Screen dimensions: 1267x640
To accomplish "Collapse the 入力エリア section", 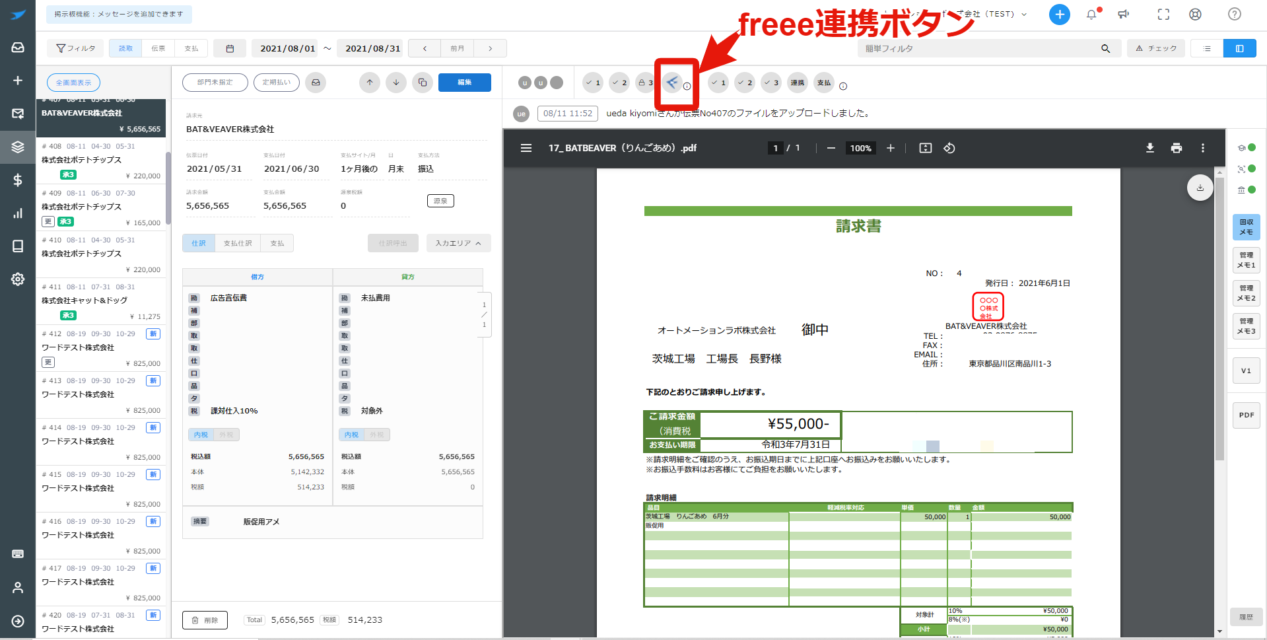I will (x=458, y=243).
